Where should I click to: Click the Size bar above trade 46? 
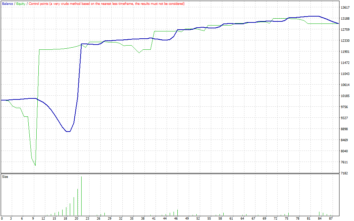click(x=177, y=212)
